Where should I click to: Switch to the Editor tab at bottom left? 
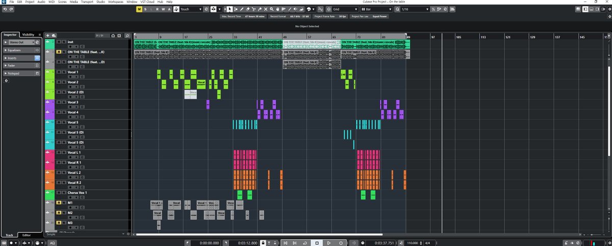26,235
